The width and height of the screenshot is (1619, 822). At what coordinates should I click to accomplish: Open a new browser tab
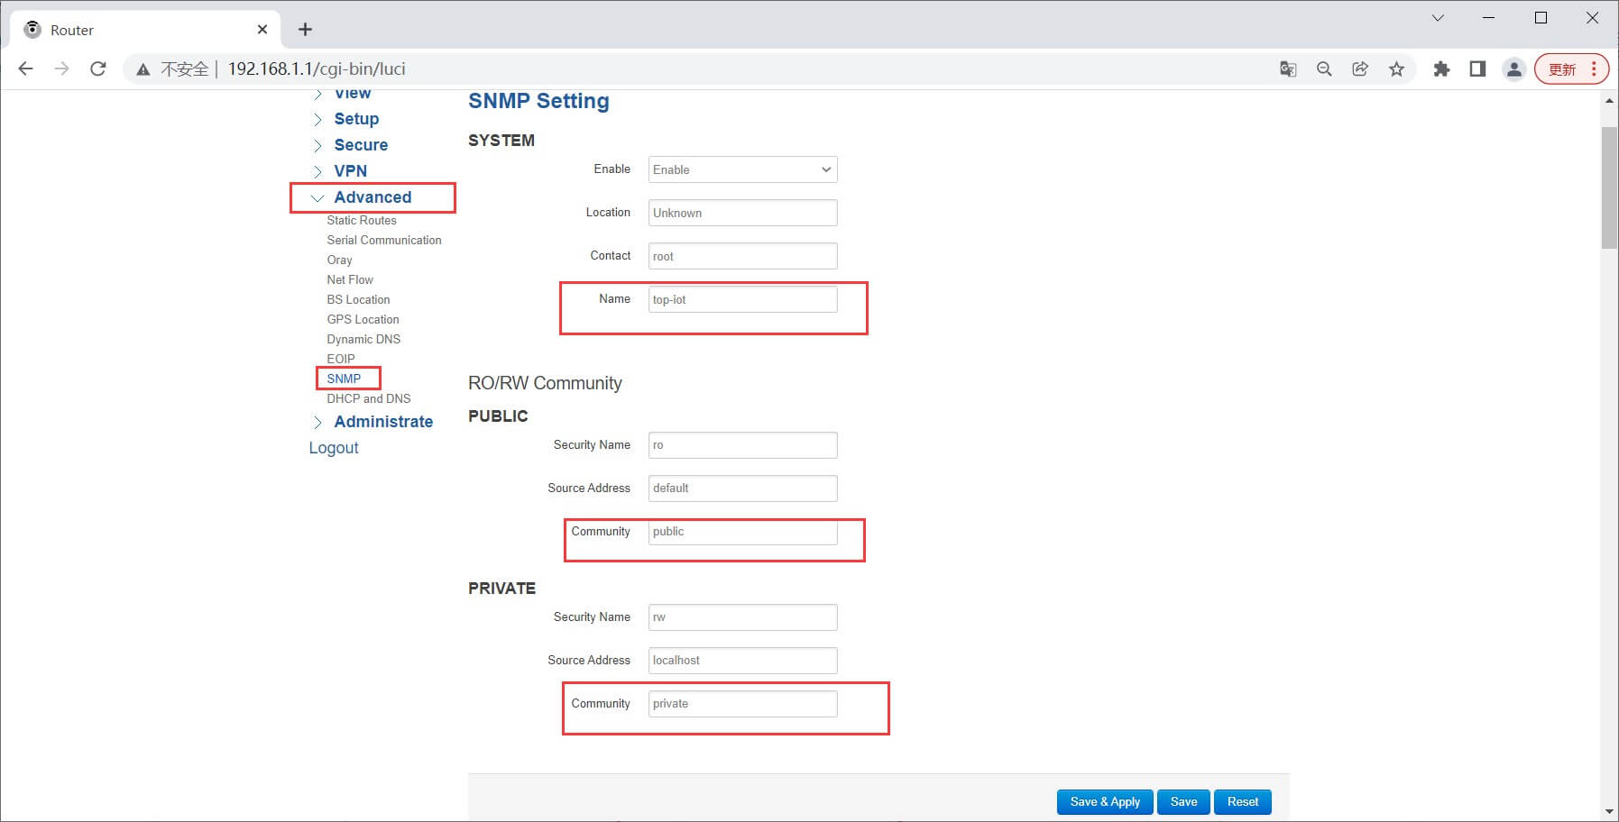[305, 30]
